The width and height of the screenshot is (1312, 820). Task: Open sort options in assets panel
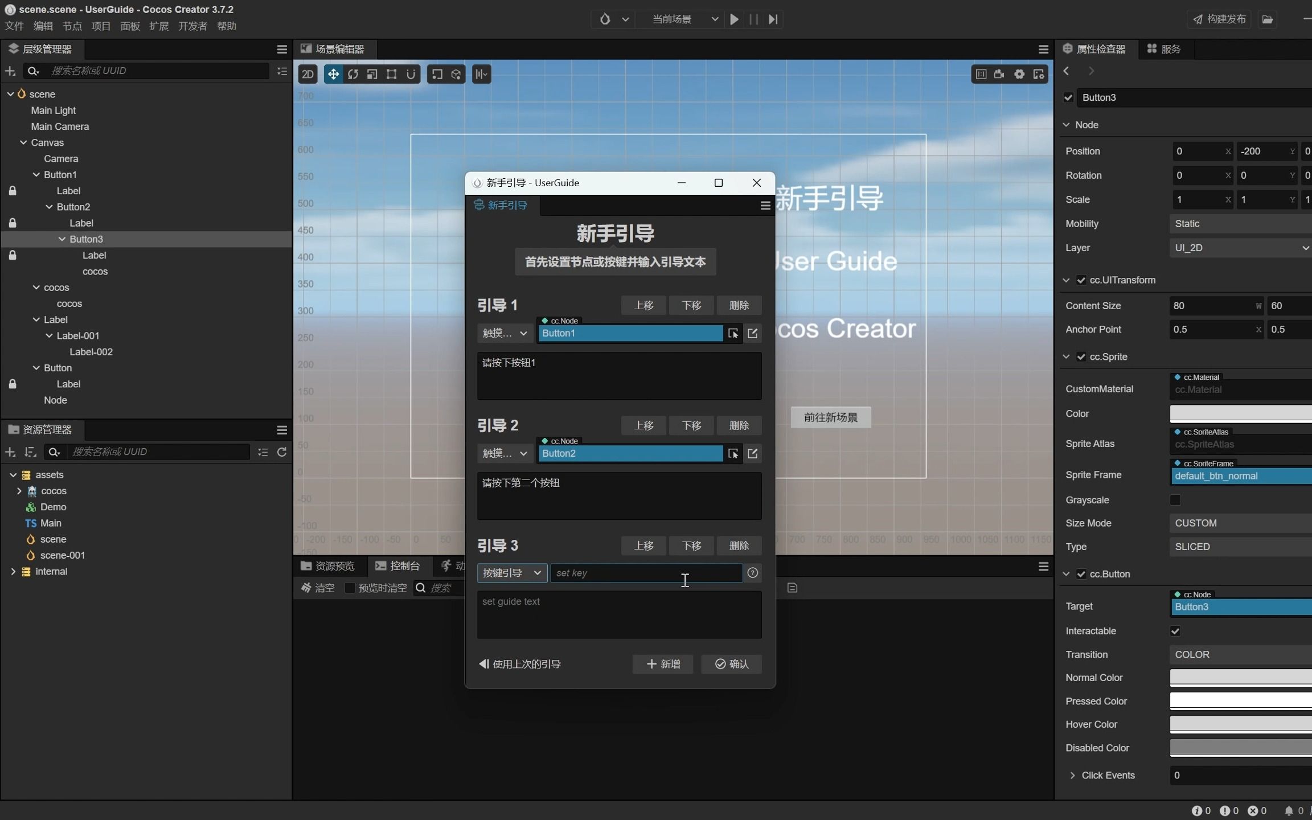pos(30,452)
